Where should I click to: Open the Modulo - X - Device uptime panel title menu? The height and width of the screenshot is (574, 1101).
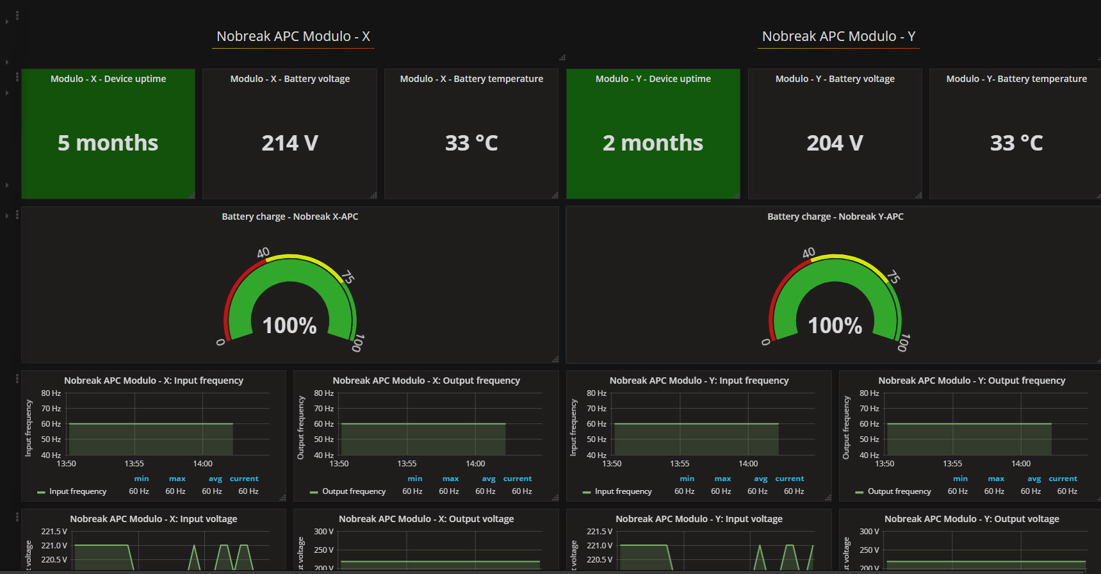click(108, 79)
